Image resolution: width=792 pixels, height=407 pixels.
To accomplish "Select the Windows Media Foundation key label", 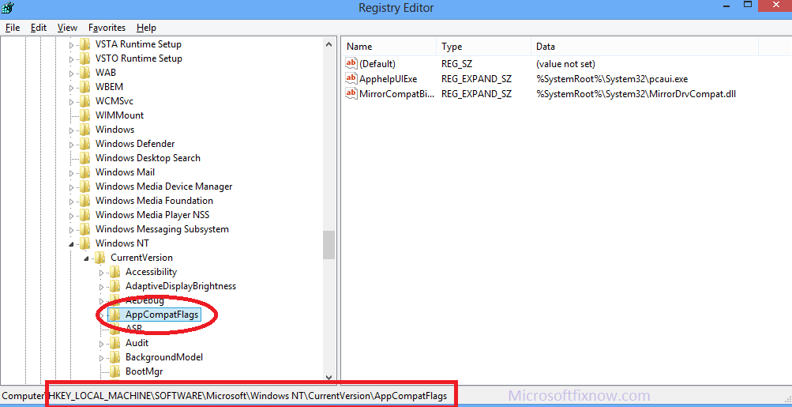I will 154,200.
